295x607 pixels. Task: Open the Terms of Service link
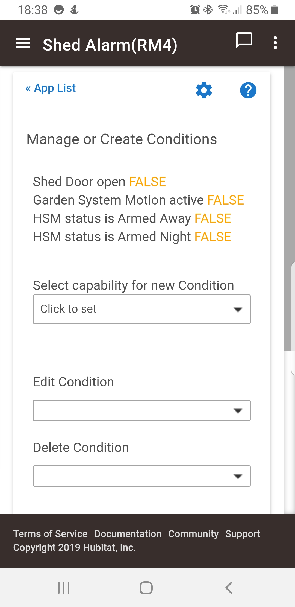(50, 534)
